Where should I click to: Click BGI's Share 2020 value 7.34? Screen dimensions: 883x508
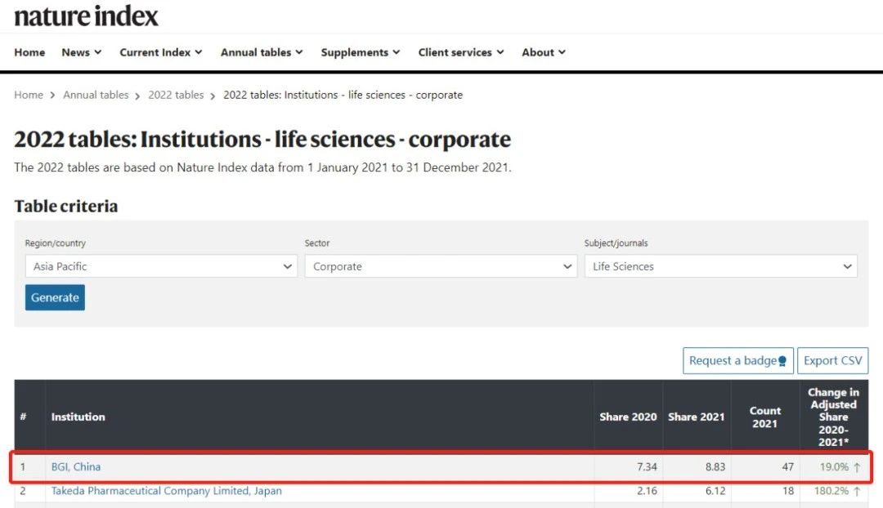pos(647,467)
